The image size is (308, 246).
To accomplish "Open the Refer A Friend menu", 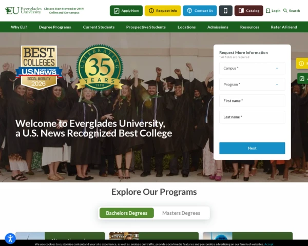I will pyautogui.click(x=284, y=27).
